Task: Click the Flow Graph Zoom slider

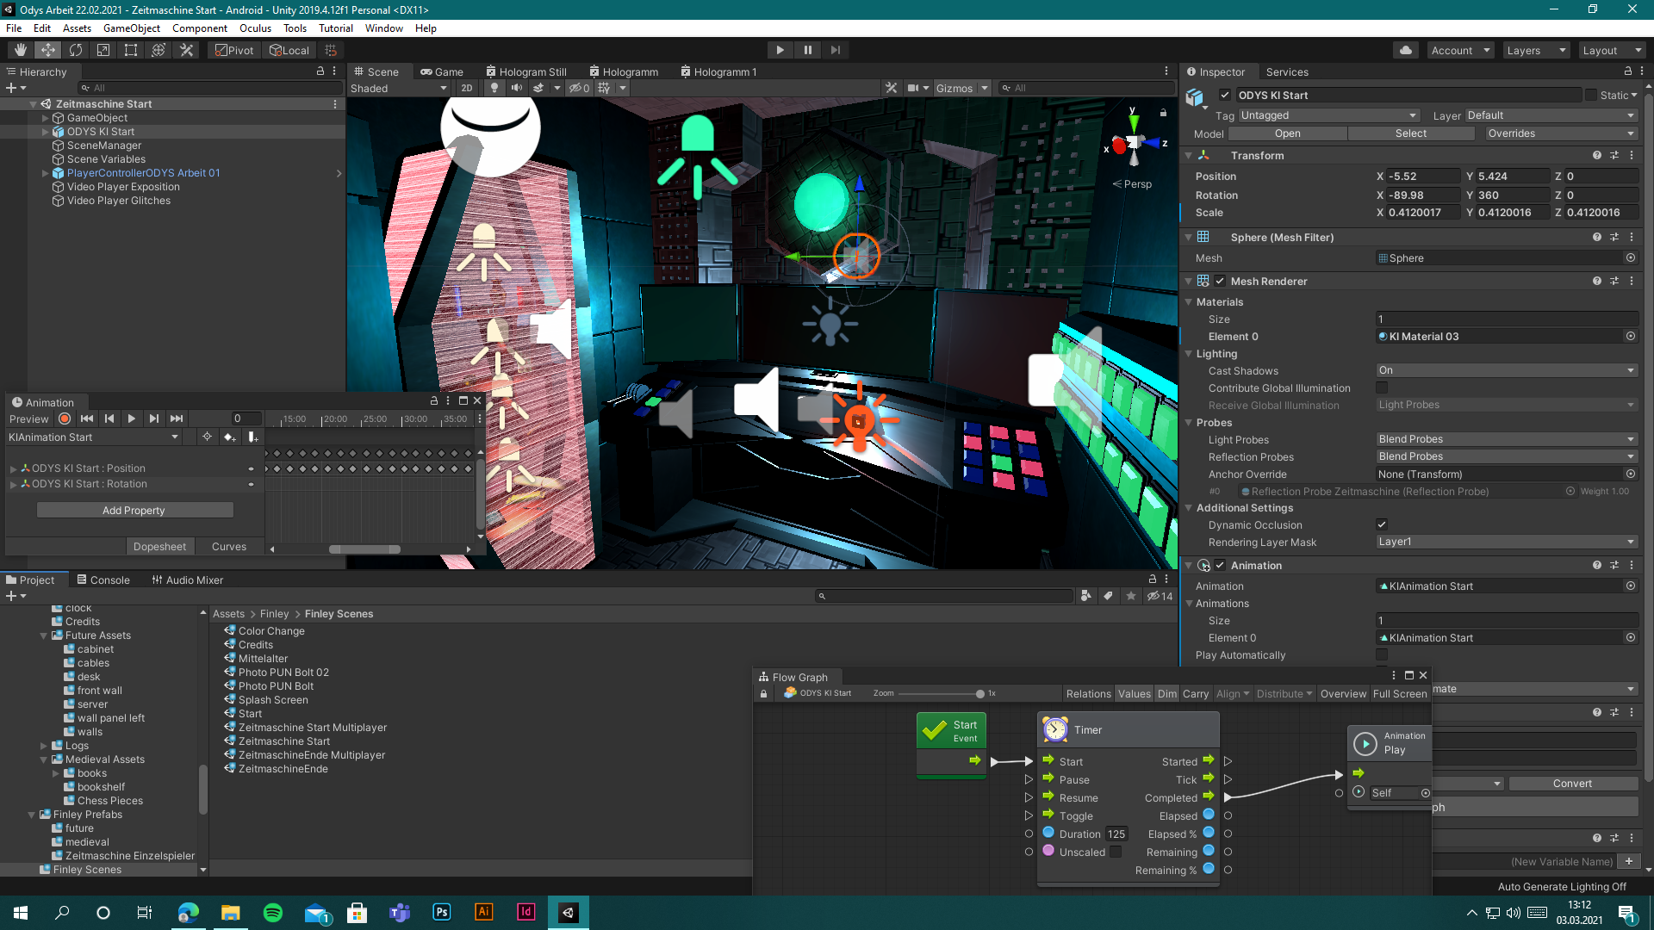Action: click(x=979, y=693)
